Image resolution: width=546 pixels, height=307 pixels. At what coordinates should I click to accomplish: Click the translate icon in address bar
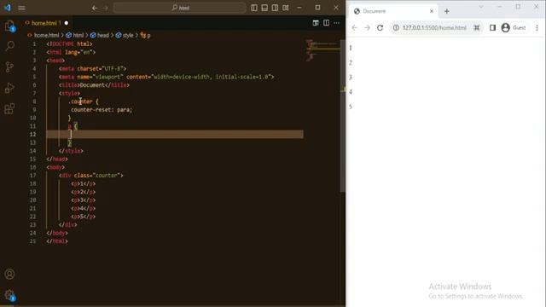[x=477, y=28]
